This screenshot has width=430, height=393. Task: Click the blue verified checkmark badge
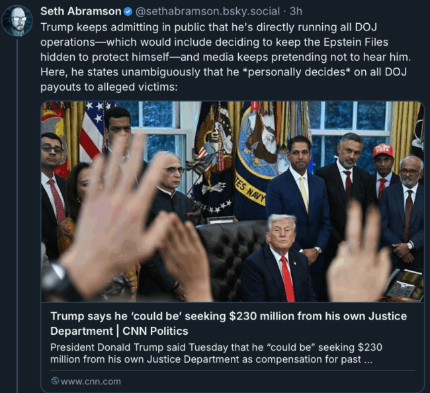(128, 12)
